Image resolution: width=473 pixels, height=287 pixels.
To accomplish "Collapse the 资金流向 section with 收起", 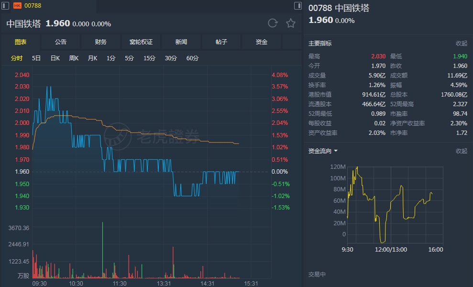I will (x=461, y=151).
